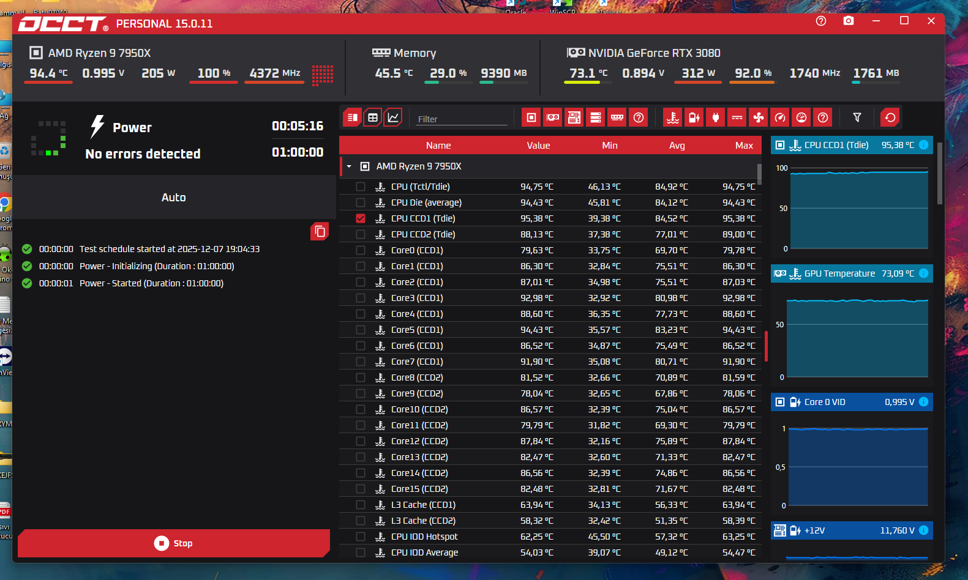The image size is (968, 580).
Task: Uncheck the CPU CCD1 (Tdie) checkbox
Action: click(x=361, y=218)
